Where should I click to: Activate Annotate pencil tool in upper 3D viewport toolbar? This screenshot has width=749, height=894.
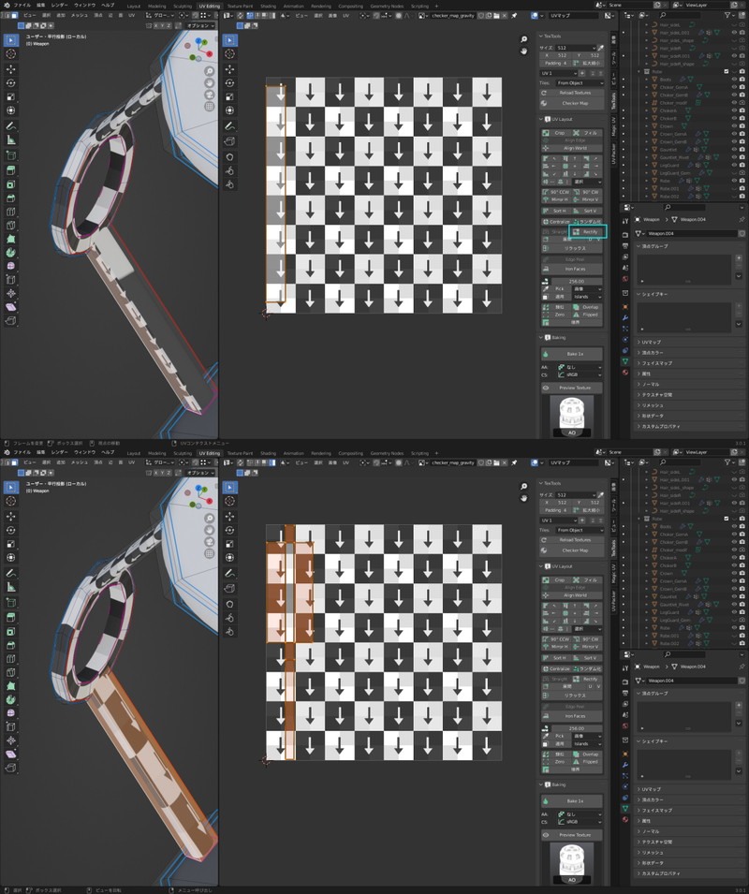pos(11,126)
